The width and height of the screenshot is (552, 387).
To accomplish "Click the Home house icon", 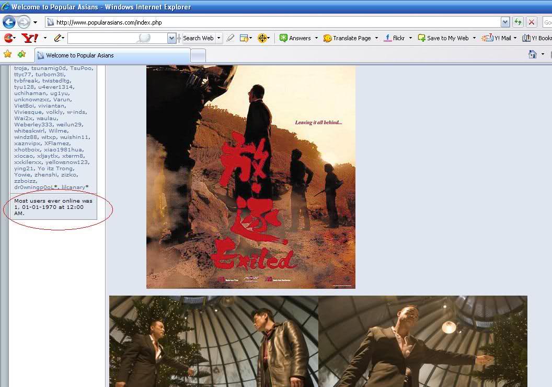I will [533, 54].
